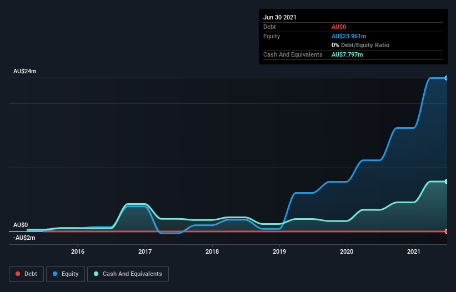Click the red Debt legend dot
456x292 pixels.
[18, 274]
